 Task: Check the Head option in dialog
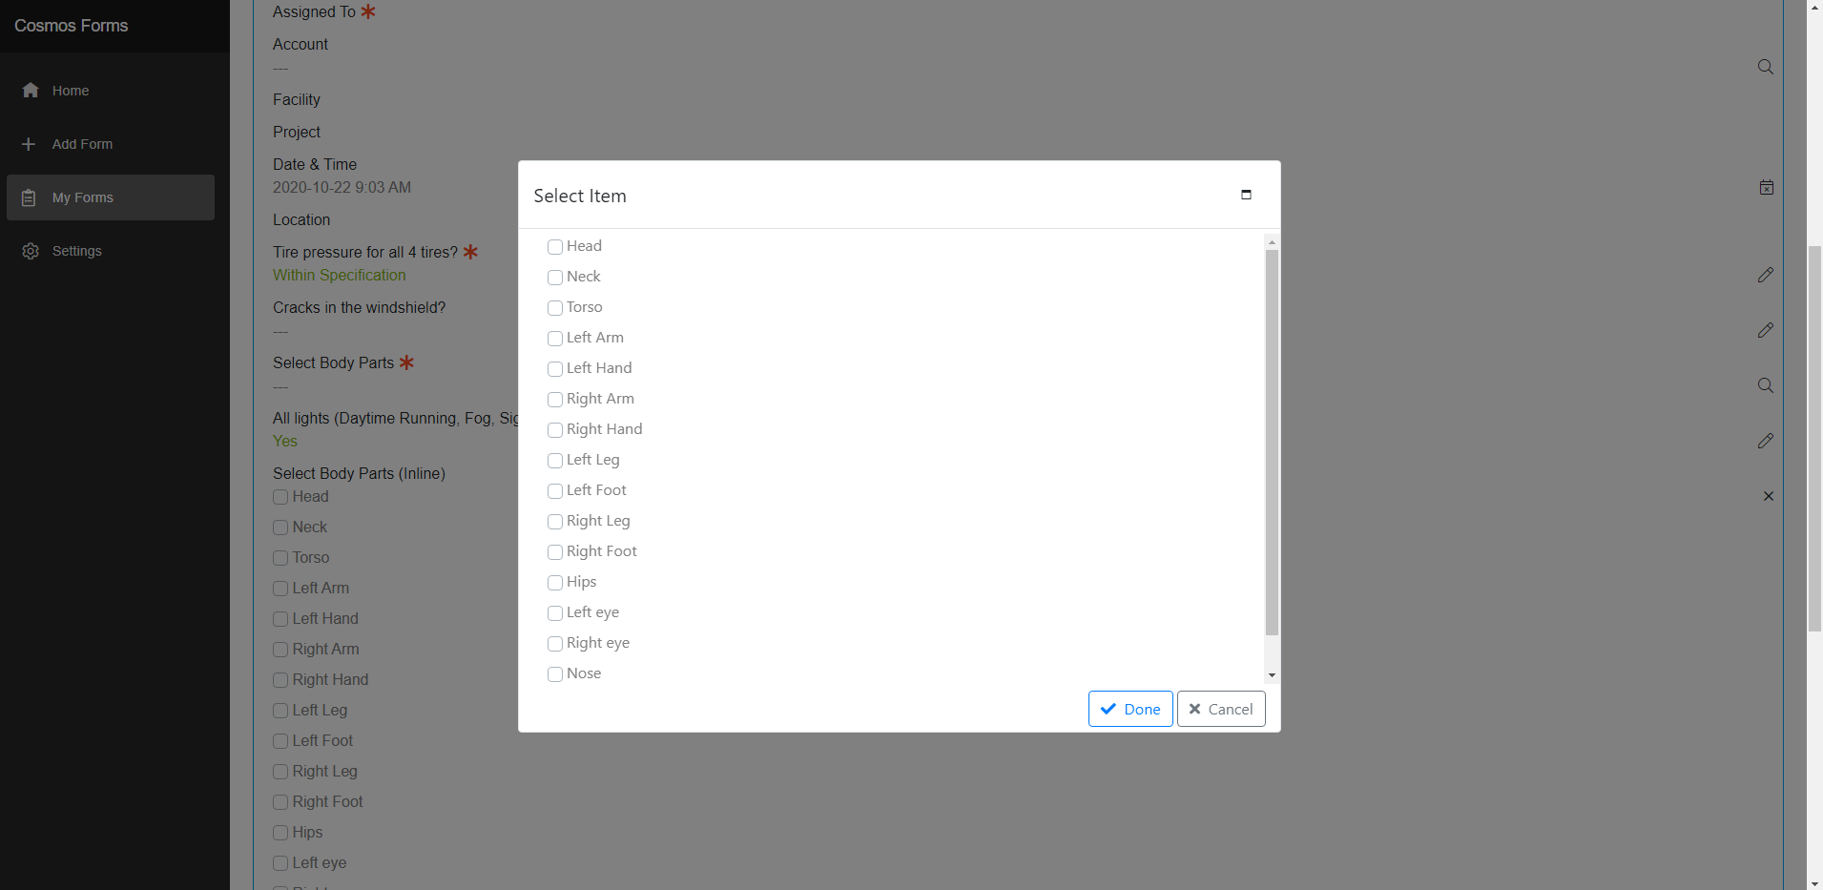555,247
